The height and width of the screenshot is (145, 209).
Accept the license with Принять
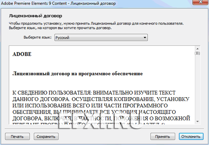pos(163,136)
